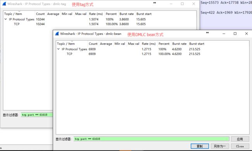Image resolution: width=252 pixels, height=151 pixels.
Task: Click the Wireshark fin icon in dmlc-tag window
Action: 4,4
